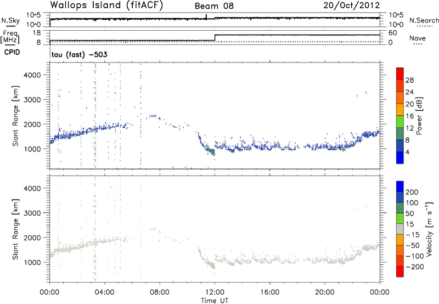The image size is (439, 304).
Task: Click the blue bottom segment of the Power colorbar
Action: (400, 157)
